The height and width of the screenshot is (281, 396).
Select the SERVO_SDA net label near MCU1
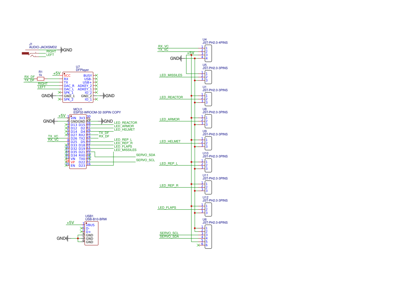pos(145,155)
